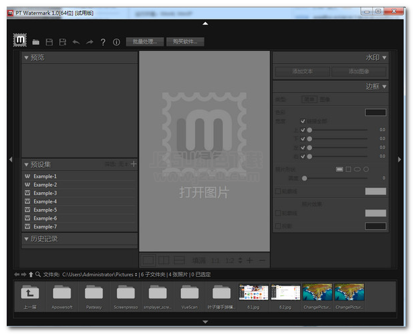Click the 添加图像 add image button
Viewport: 413px width, 334px height.
359,71
